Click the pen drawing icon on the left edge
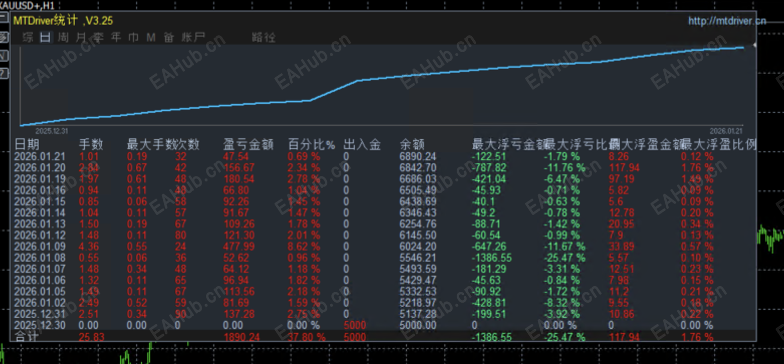784x364 pixels. click(x=4, y=36)
